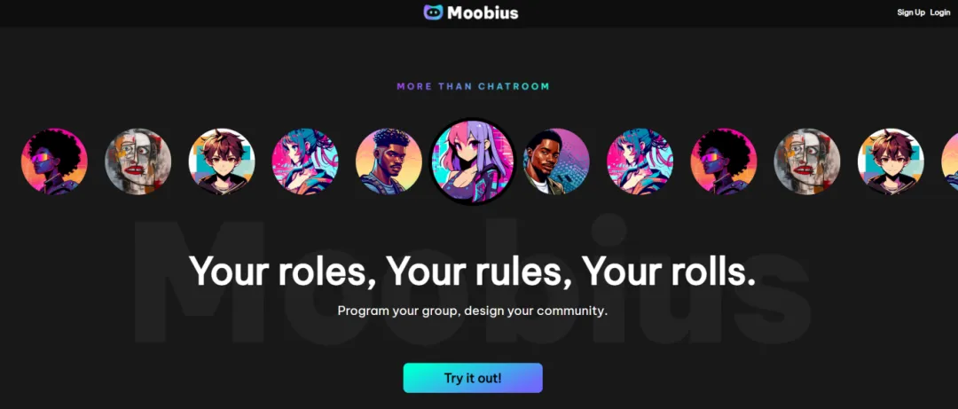Pick the brown-haired anime boy avatar on the right

click(x=891, y=161)
